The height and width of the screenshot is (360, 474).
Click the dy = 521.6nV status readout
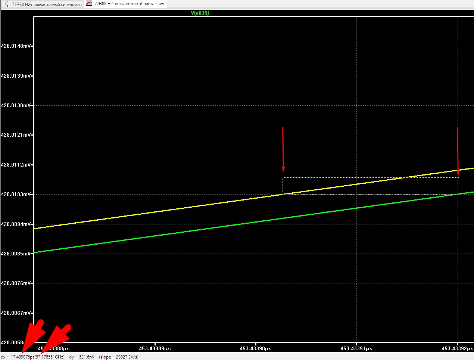click(82, 357)
